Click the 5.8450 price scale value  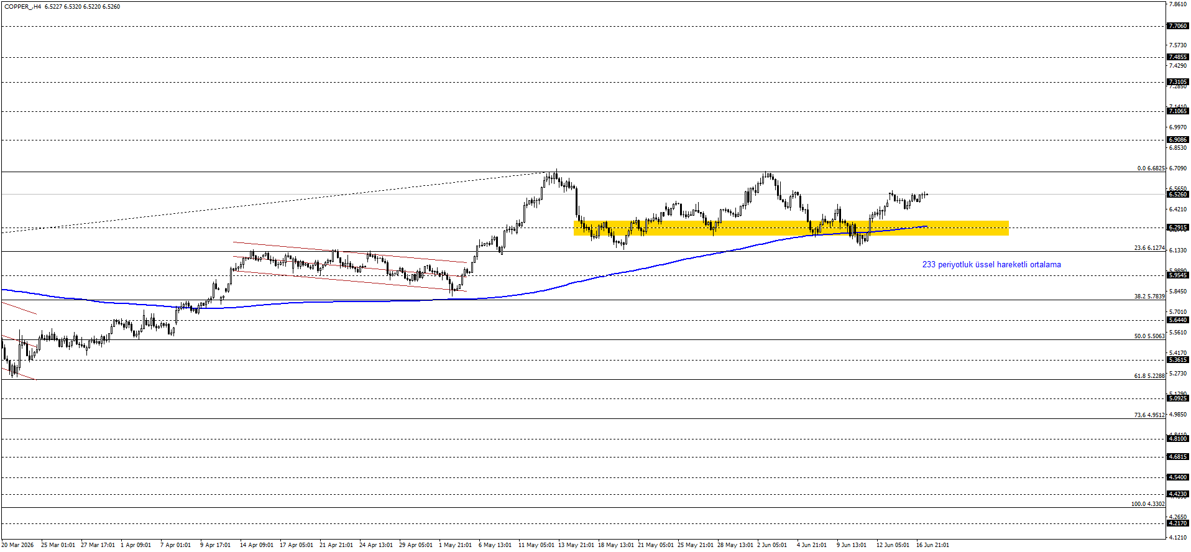(x=1179, y=292)
